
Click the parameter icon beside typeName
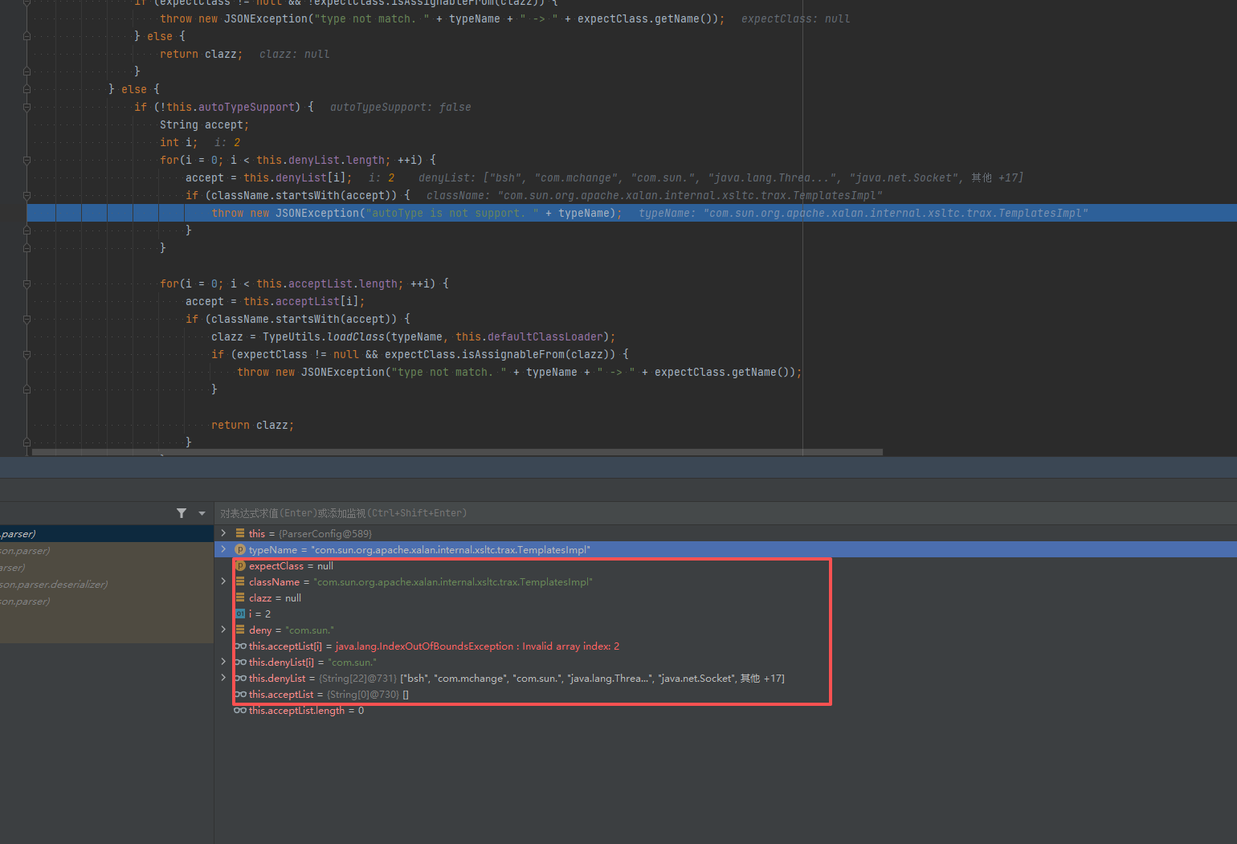coord(240,549)
